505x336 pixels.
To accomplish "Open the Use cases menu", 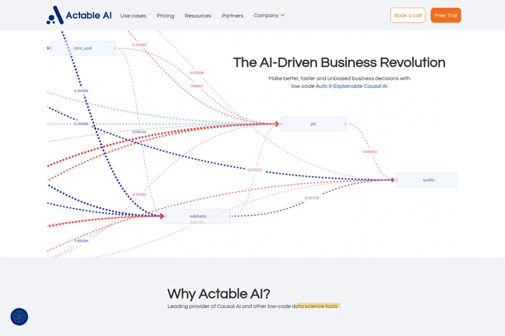I will tap(133, 15).
